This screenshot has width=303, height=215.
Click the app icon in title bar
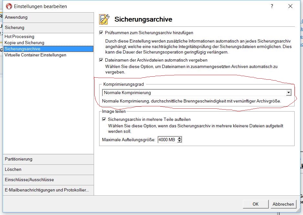click(x=9, y=6)
